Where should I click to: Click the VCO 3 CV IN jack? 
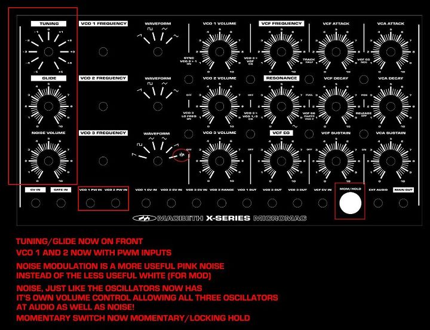tap(196, 203)
